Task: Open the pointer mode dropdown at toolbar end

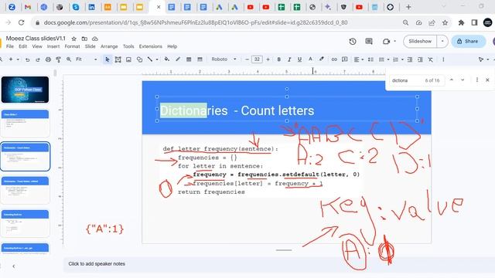Action: pyautogui.click(x=488, y=59)
